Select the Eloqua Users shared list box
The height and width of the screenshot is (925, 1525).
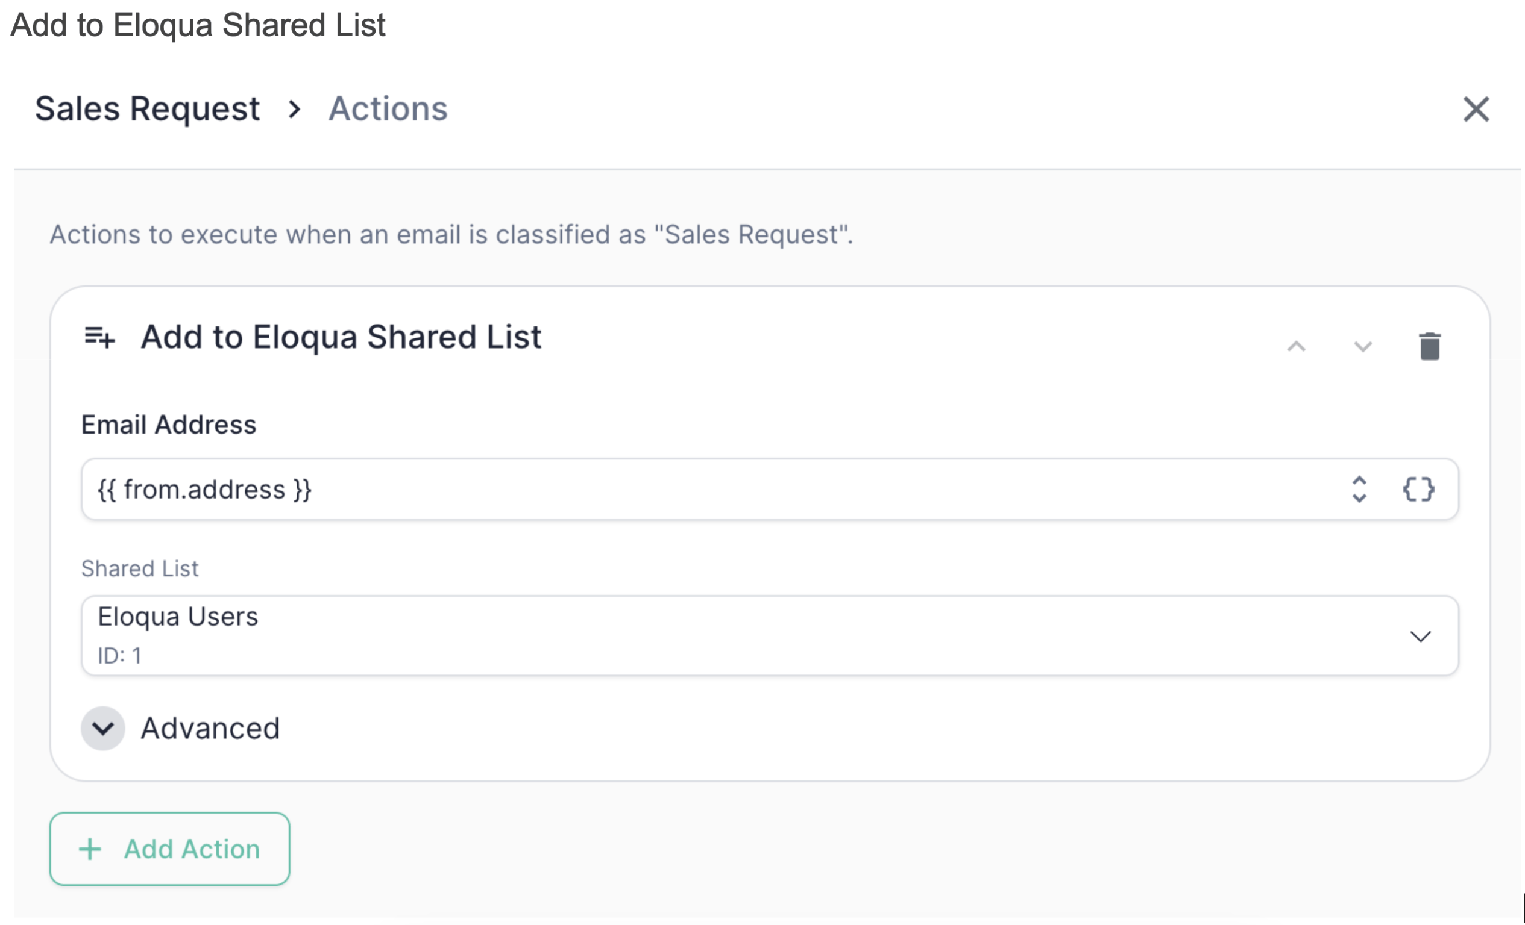pos(769,635)
